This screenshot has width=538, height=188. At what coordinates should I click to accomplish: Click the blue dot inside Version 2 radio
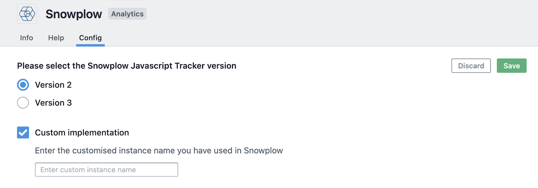click(x=23, y=85)
